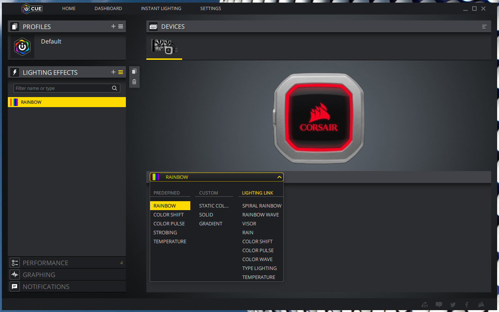Click the Performance sliders icon
Image resolution: width=499 pixels, height=312 pixels.
pyautogui.click(x=15, y=263)
